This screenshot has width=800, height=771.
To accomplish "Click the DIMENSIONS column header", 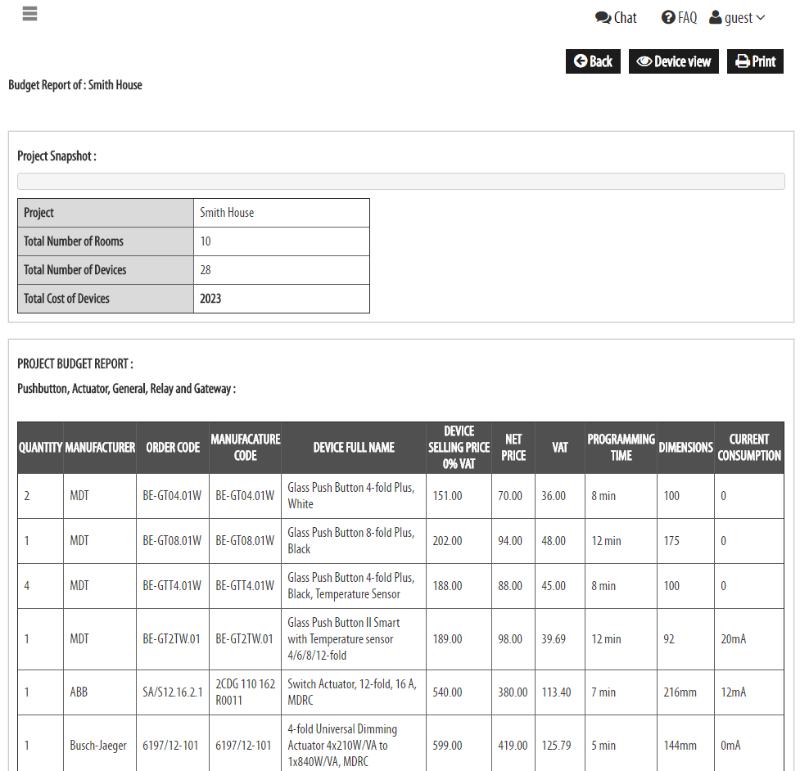I will [685, 448].
